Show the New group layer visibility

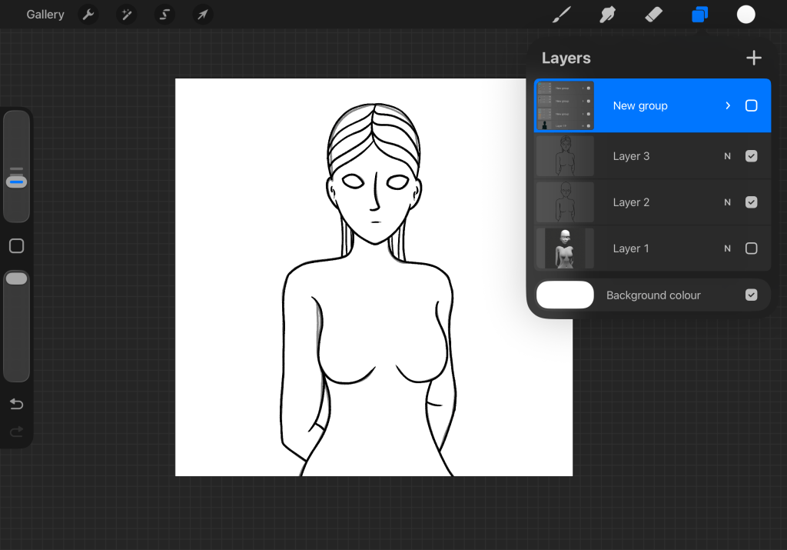click(x=752, y=106)
